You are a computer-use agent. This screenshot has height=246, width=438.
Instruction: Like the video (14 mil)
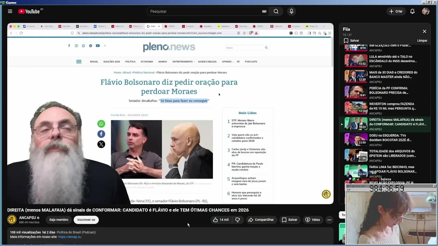221,220
